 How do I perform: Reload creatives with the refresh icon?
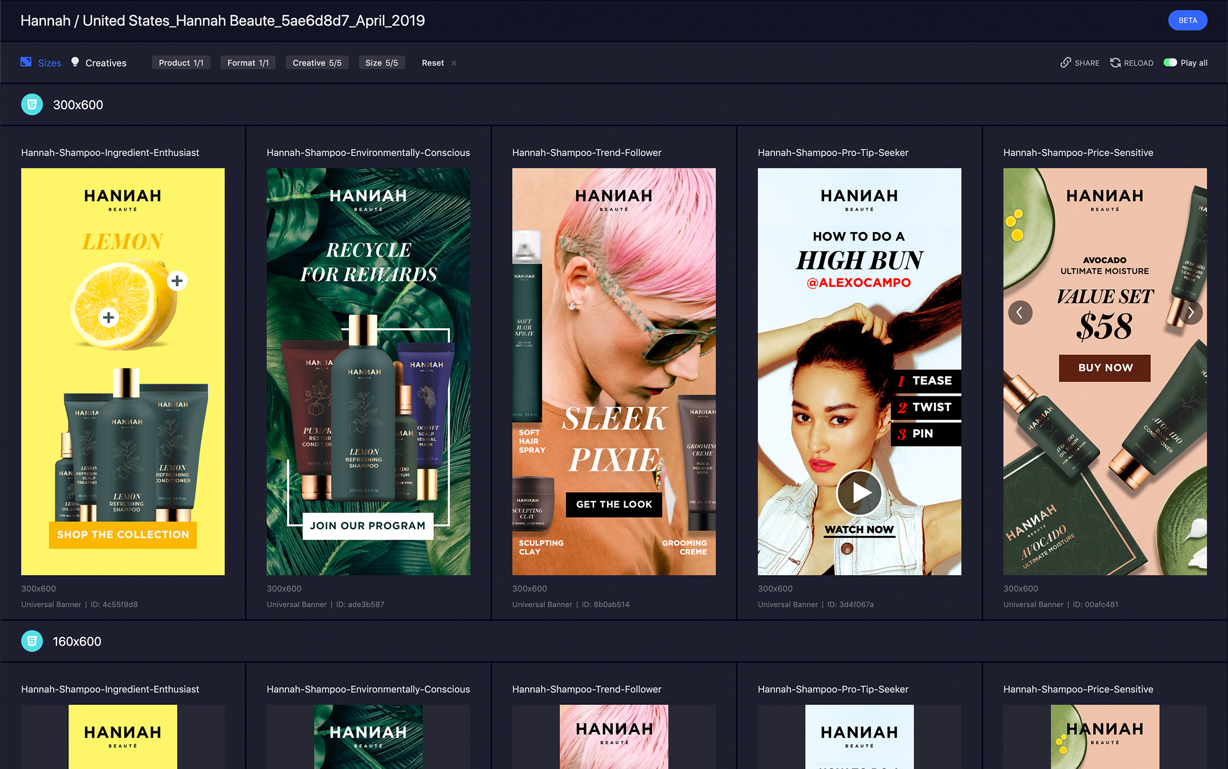pos(1115,62)
